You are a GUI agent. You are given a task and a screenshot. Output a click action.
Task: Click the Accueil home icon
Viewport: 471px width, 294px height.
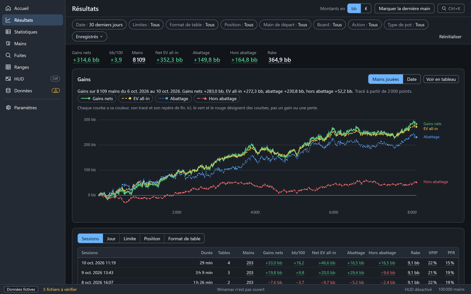pos(8,8)
